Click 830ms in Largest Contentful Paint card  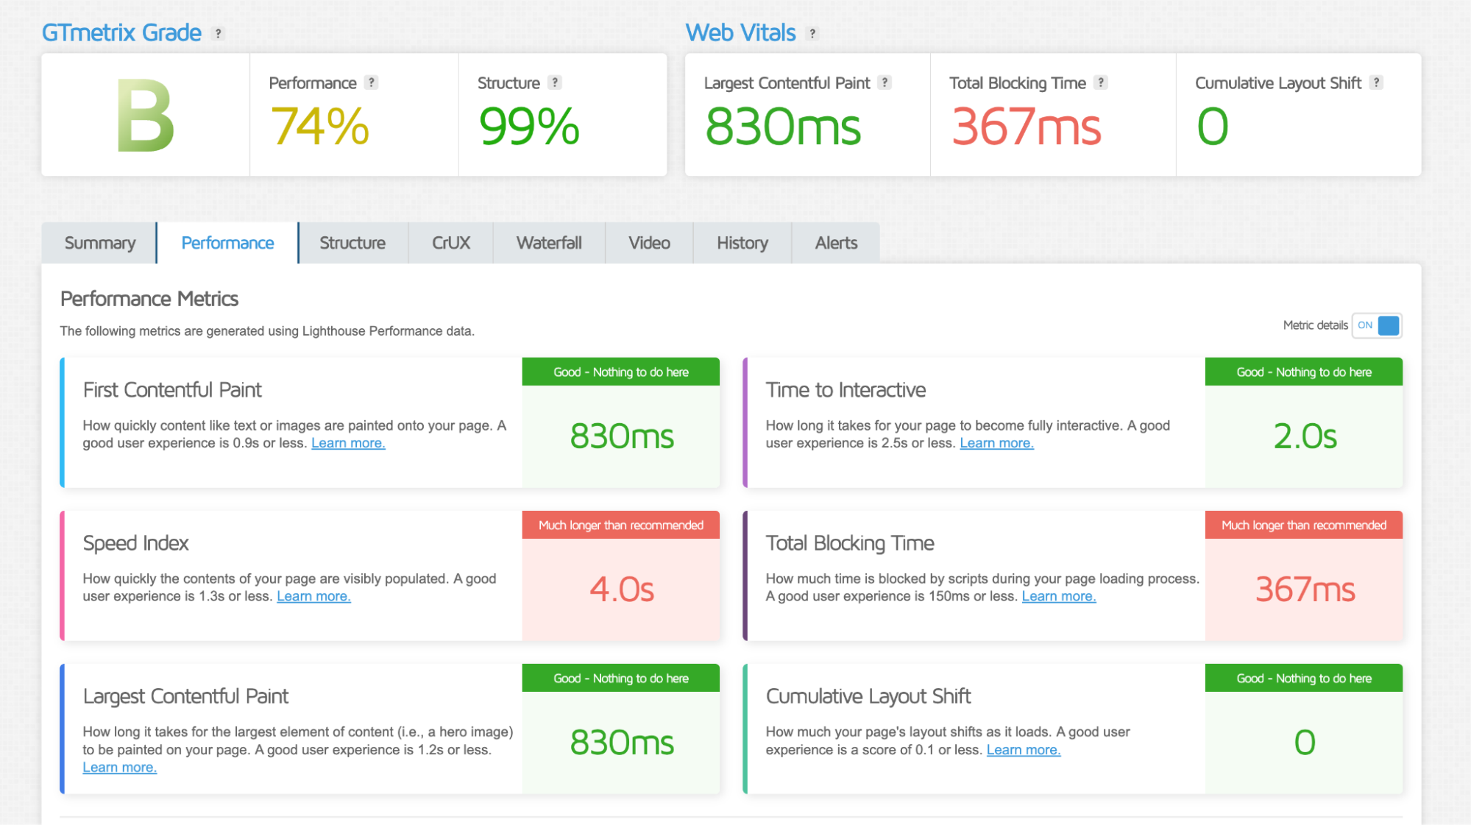(622, 743)
